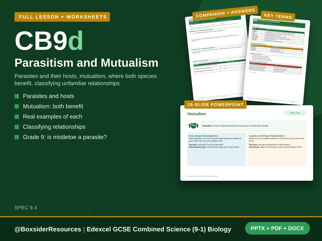Image resolution: width=322 pixels, height=241 pixels.
Task: Click the COMPANION + ANSWERS label
Action: pos(225,13)
